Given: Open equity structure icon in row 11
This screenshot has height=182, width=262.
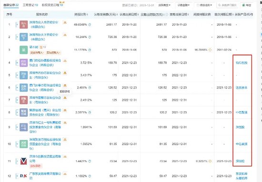Looking at the screenshot, I should [65, 157].
